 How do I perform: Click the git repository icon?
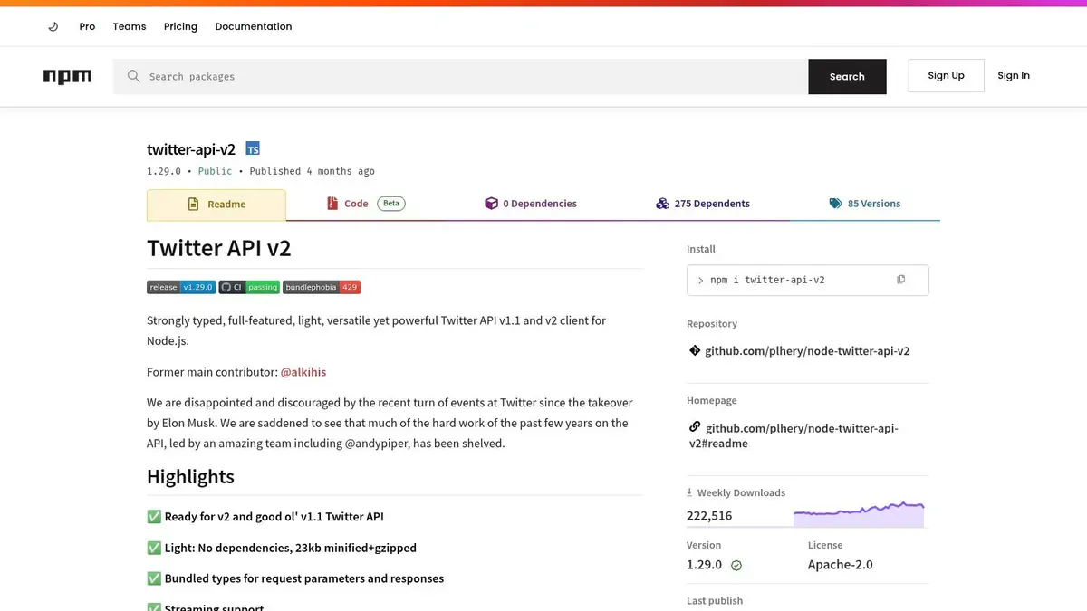[x=695, y=350]
